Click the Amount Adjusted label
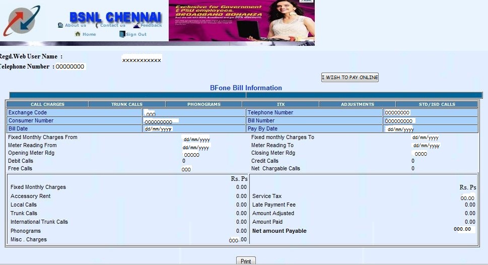The width and height of the screenshot is (488, 265). click(273, 213)
